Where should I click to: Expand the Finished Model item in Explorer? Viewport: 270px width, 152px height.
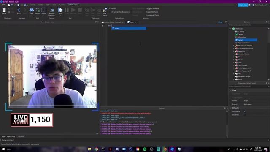[x=233, y=54]
